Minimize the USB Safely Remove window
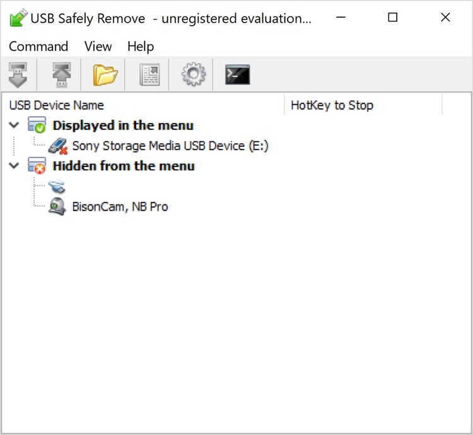 click(341, 17)
